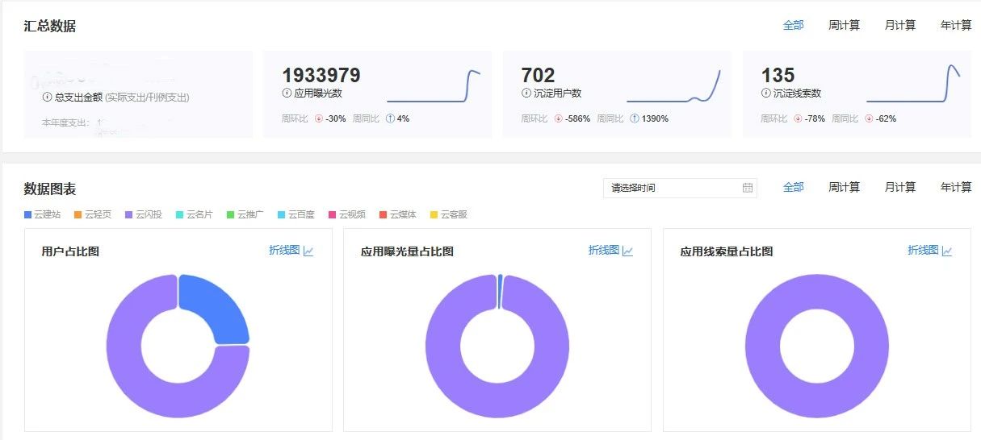Open the calendar icon in the date picker
This screenshot has height=440, width=981.
click(x=748, y=188)
